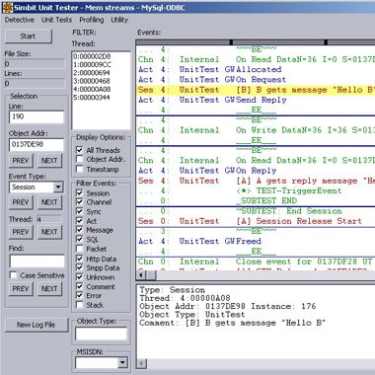Click PREV under Object Addr field
375x375 pixels.
click(21, 161)
